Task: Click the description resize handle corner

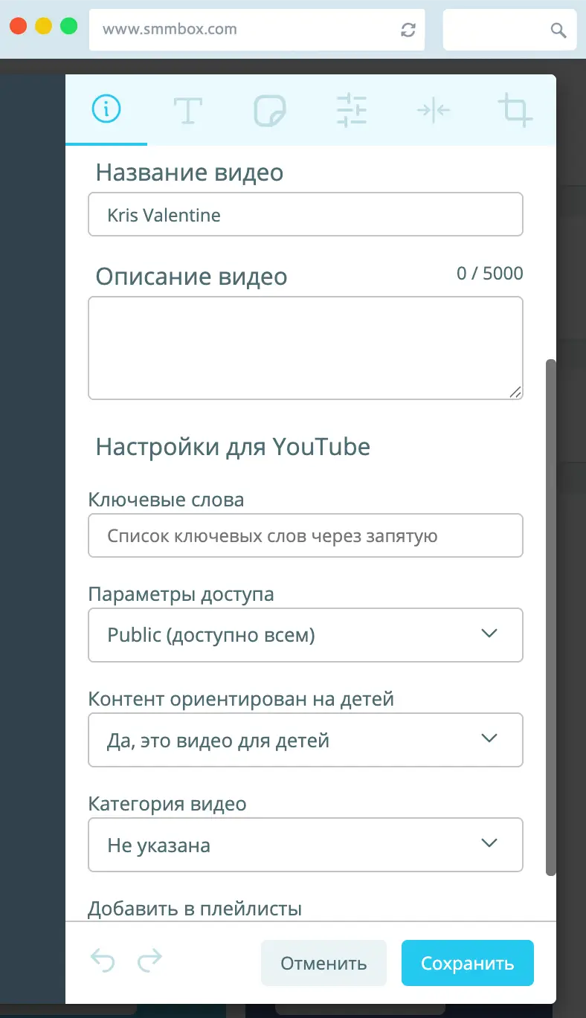Action: [x=515, y=392]
